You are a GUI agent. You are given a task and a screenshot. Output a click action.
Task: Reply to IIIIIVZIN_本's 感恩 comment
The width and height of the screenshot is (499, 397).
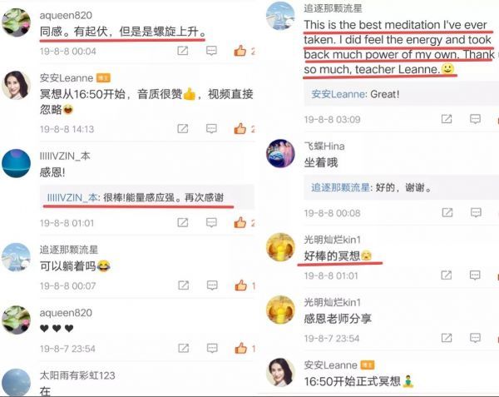click(211, 222)
